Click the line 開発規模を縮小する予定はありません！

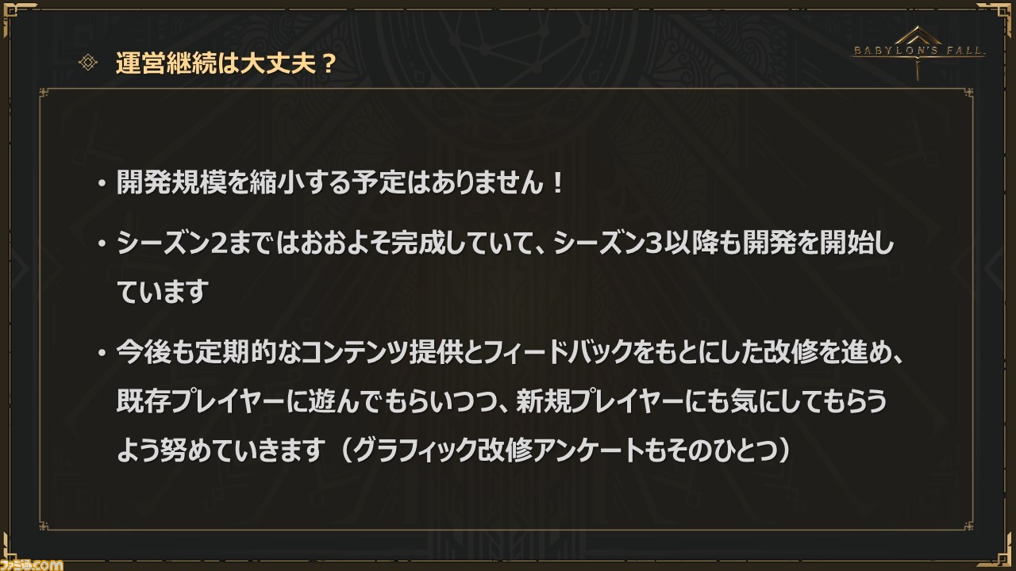pyautogui.click(x=341, y=186)
